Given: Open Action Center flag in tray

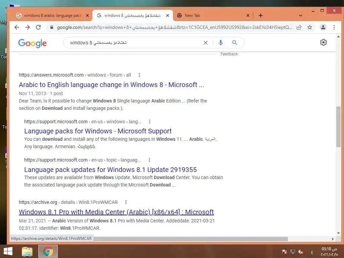Looking at the screenshot, I should [284, 252].
